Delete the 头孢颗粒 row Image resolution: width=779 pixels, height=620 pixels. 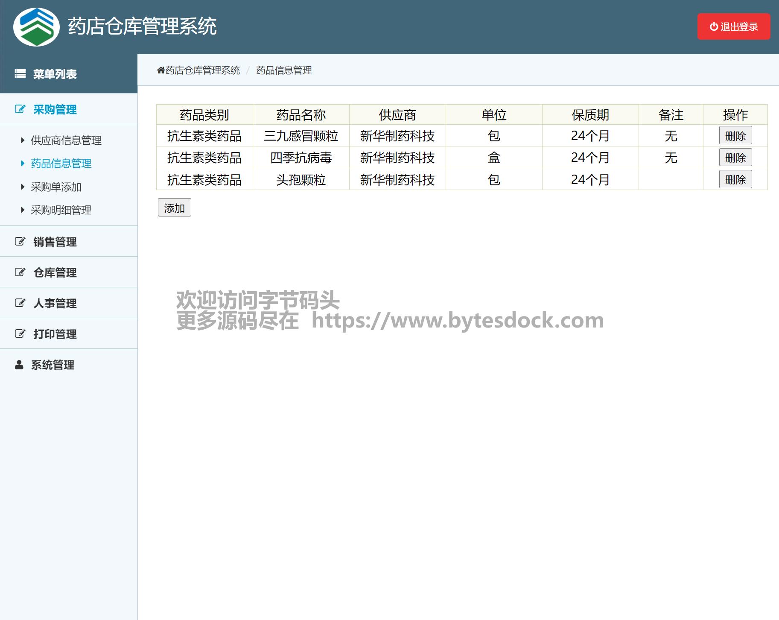tap(735, 180)
